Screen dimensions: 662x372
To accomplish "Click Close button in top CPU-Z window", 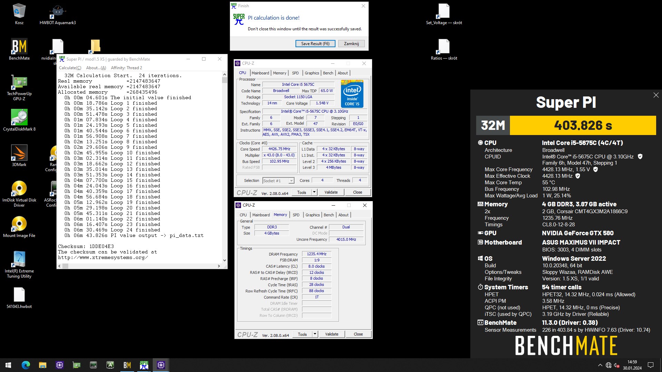I will [358, 192].
